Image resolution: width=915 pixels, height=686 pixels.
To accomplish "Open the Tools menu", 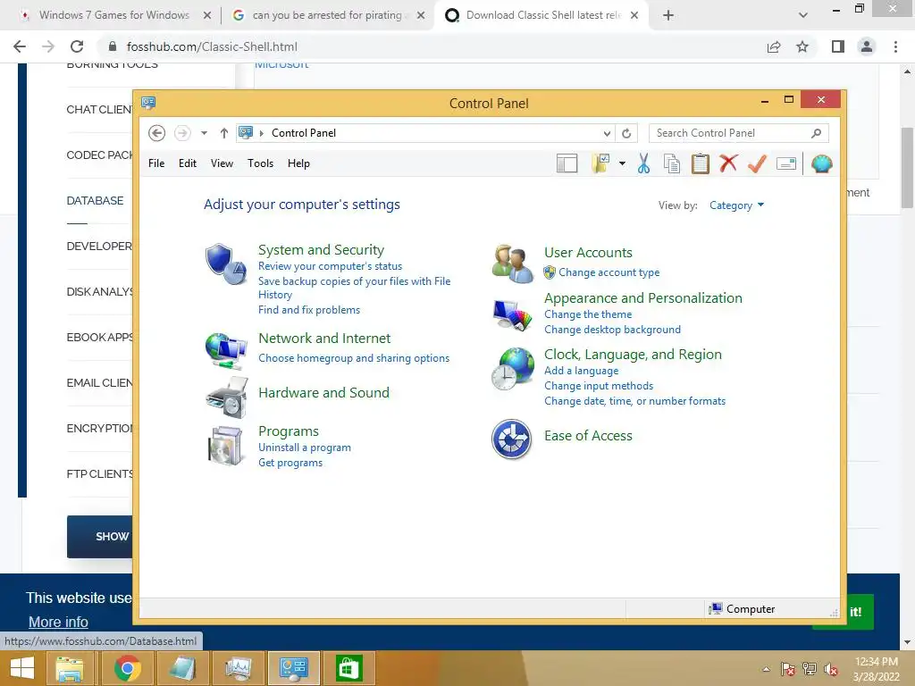I will (260, 163).
